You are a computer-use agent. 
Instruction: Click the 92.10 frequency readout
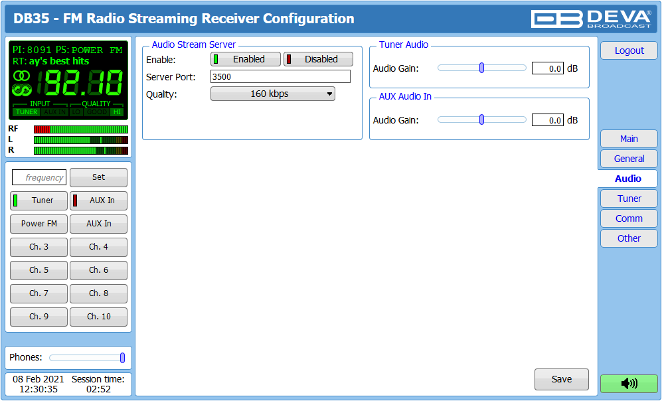[x=80, y=83]
